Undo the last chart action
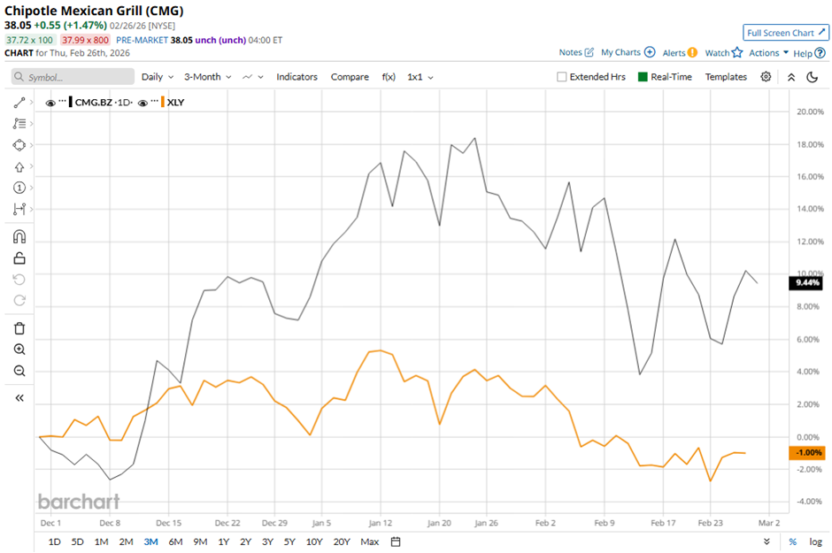This screenshot has width=832, height=553. 19,280
